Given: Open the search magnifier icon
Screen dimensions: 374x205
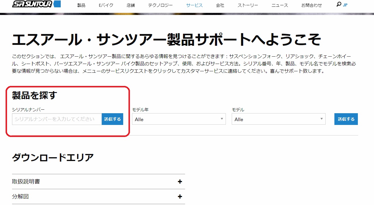Looking at the screenshot, I should tap(339, 4).
